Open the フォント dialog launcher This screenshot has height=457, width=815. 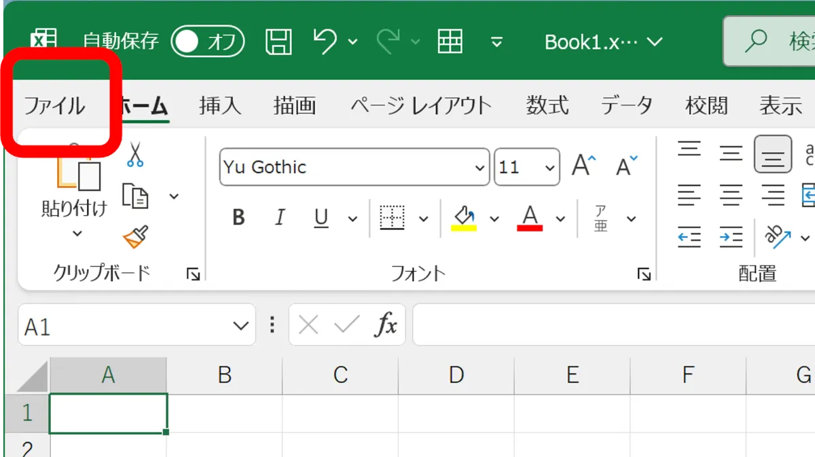pos(643,274)
